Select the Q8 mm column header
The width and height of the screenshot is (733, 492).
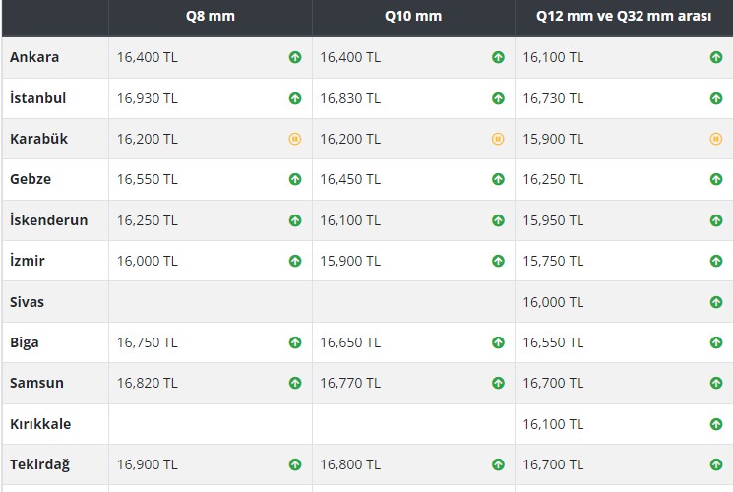pos(211,17)
